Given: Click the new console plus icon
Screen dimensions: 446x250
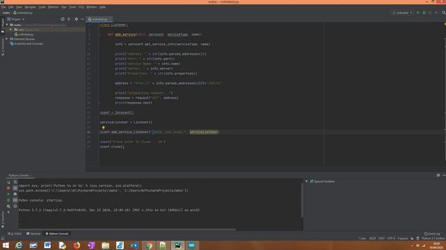Looking at the screenshot, I should coord(8,212).
